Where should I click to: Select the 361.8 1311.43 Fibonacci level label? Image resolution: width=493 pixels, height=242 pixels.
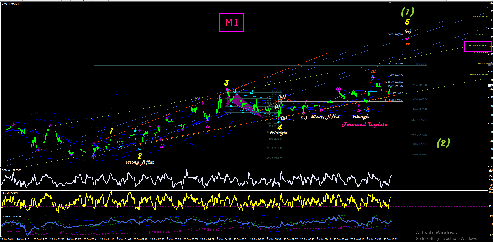(x=274, y=148)
